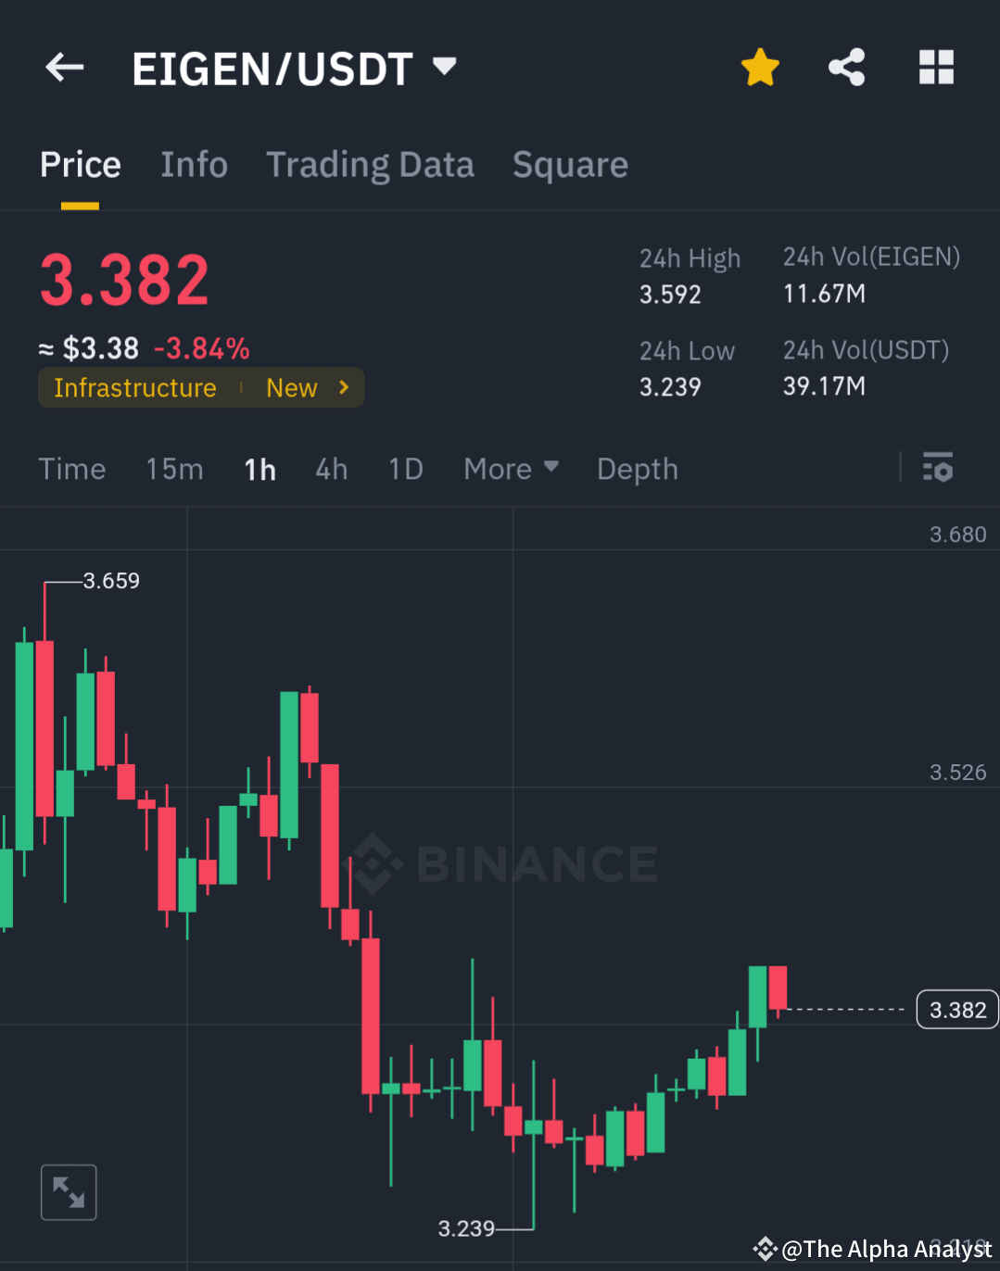Image resolution: width=1000 pixels, height=1271 pixels.
Task: Expand the chart to fullscreen
Action: [x=69, y=1191]
